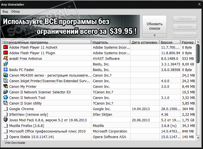Click the scrollbar up arrow
The image size is (203, 149).
click(198, 42)
